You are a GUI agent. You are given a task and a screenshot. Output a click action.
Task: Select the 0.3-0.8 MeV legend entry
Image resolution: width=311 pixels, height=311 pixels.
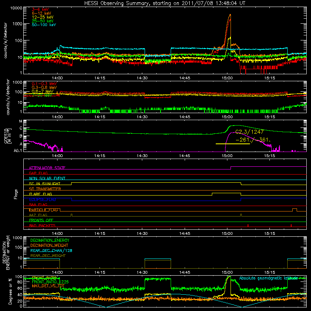(44, 87)
